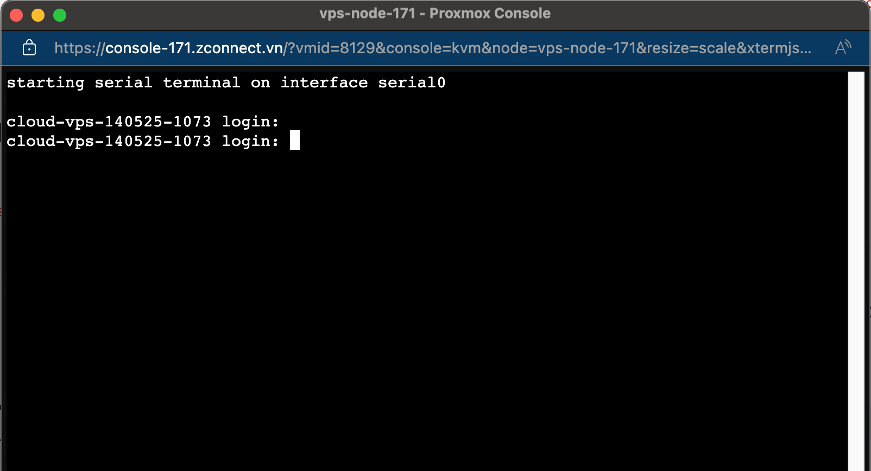Open page display options via the A icon

pyautogui.click(x=843, y=48)
